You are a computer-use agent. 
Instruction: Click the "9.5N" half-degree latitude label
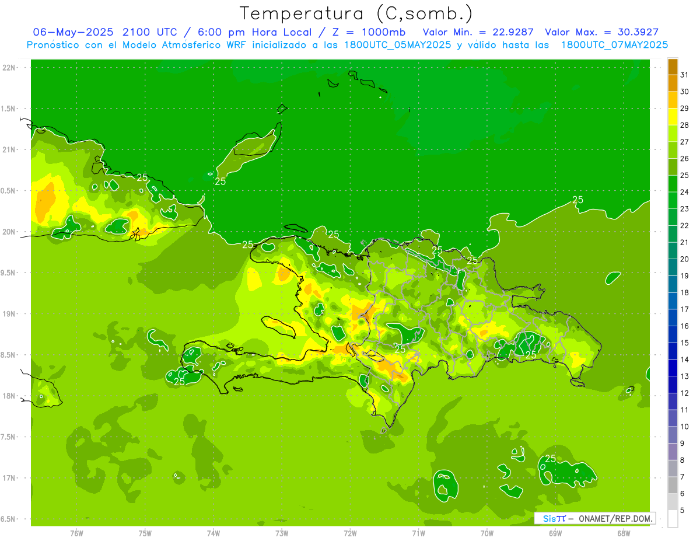pos(9,273)
